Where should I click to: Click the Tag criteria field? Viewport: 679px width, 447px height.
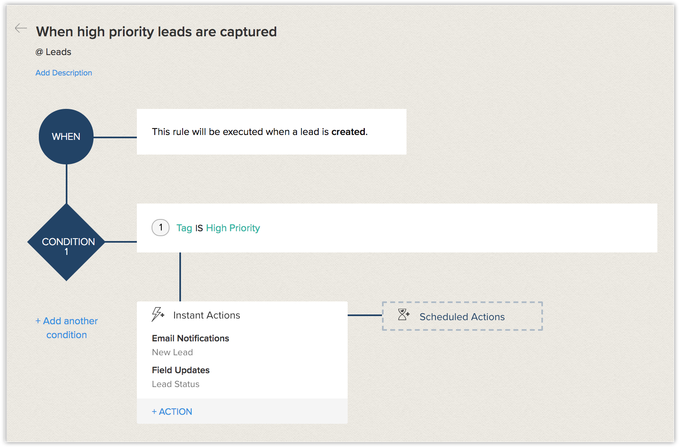pos(184,228)
